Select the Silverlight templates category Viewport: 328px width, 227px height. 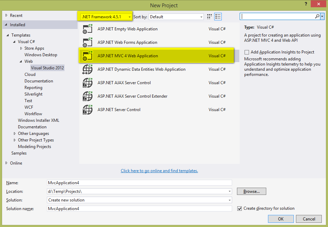[x=33, y=94]
